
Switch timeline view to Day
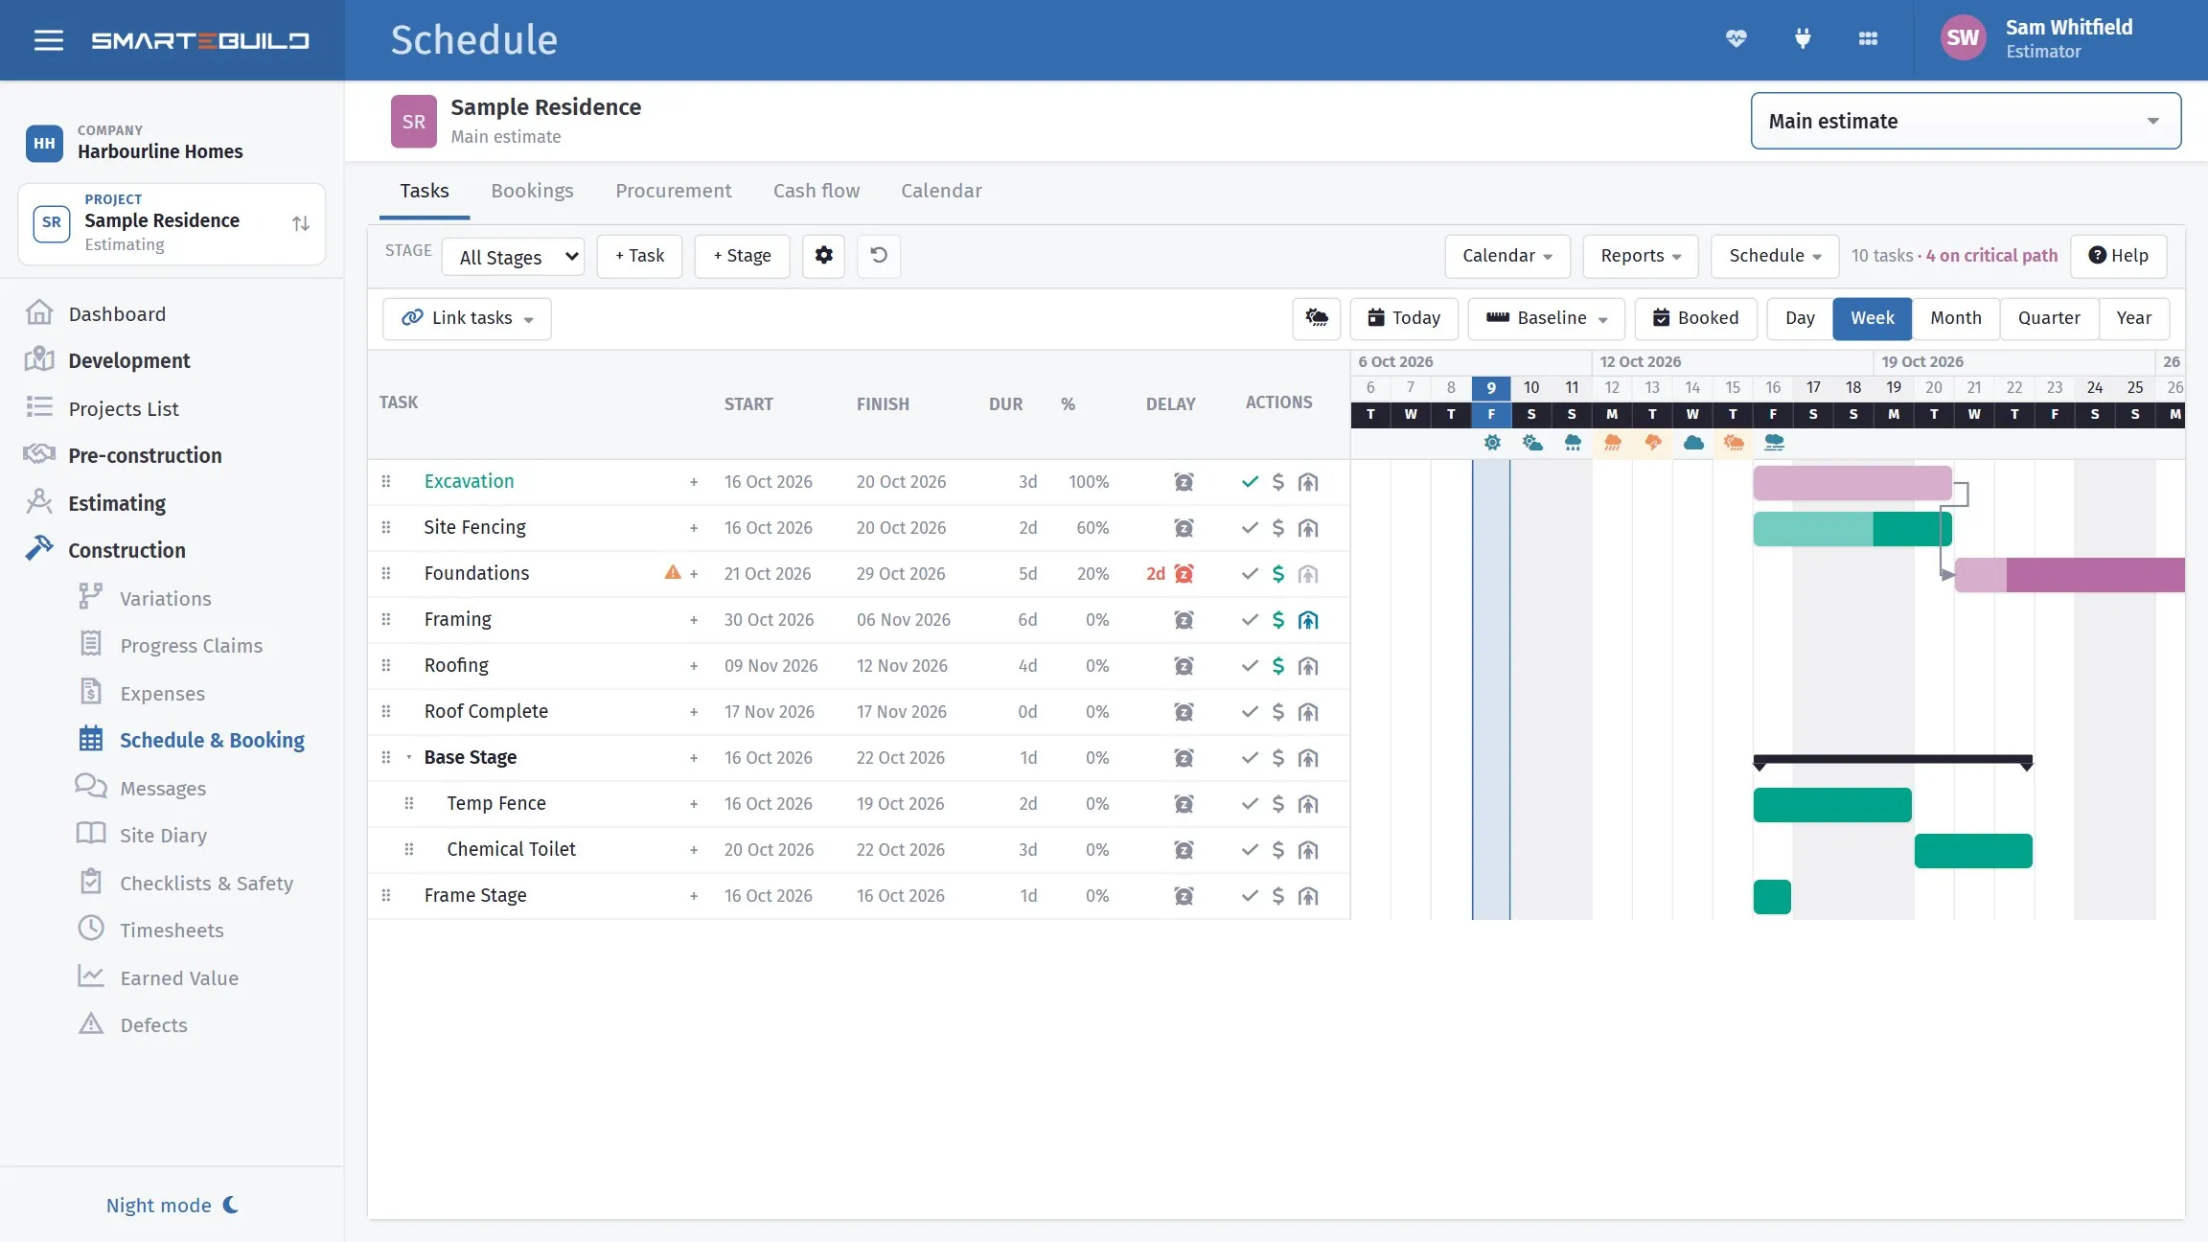coord(1800,318)
